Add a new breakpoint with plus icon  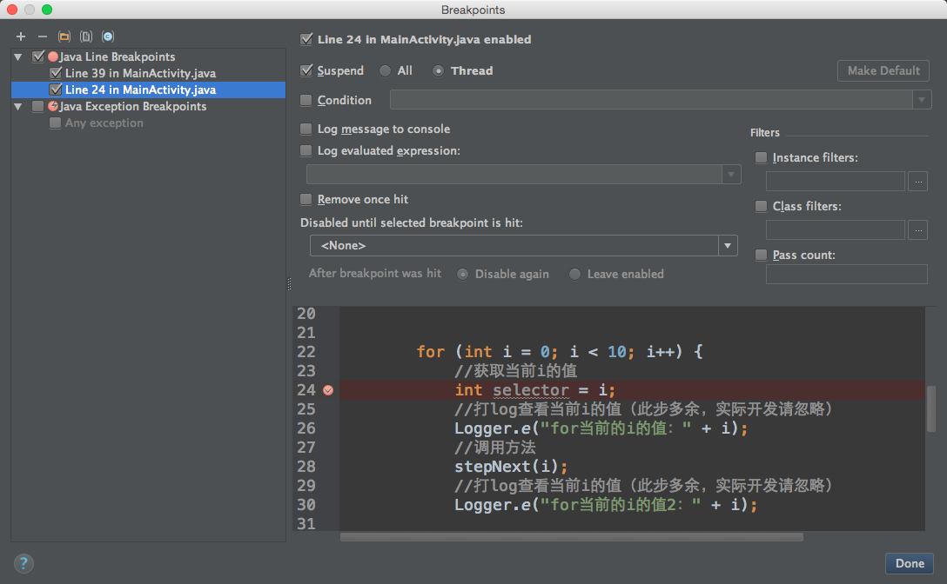(21, 36)
